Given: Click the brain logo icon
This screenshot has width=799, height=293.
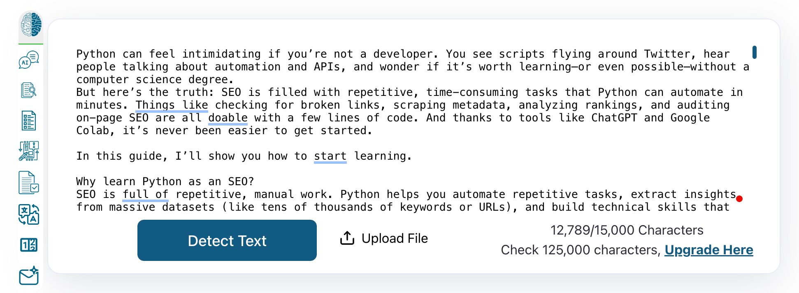Looking at the screenshot, I should 31,25.
